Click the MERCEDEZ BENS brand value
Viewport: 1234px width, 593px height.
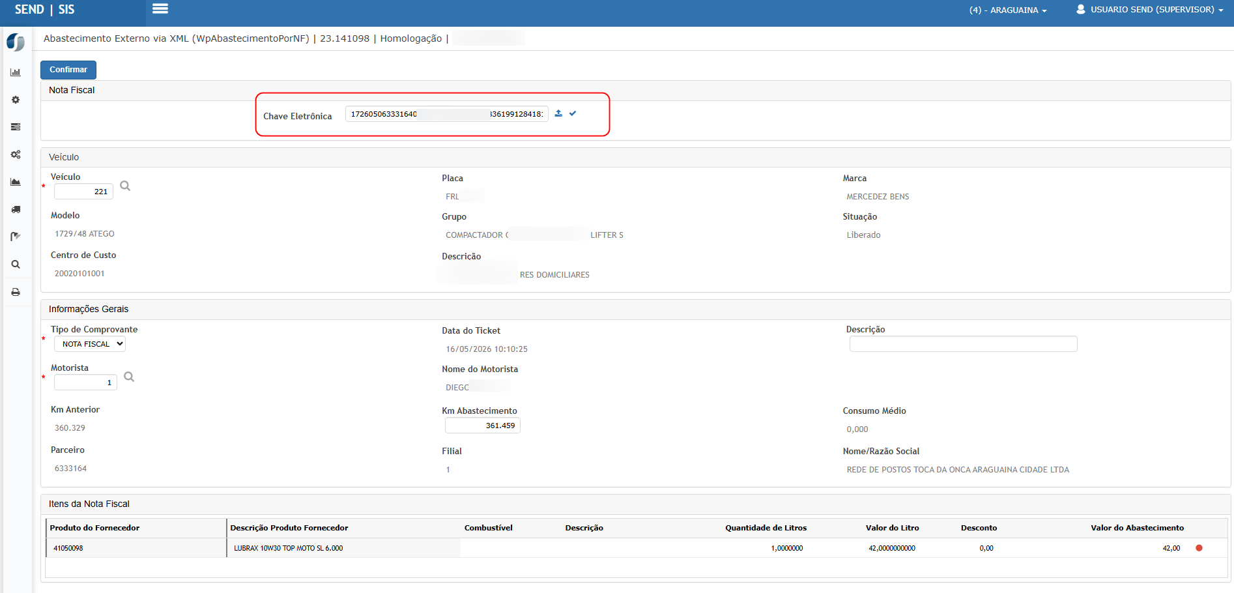[878, 197]
